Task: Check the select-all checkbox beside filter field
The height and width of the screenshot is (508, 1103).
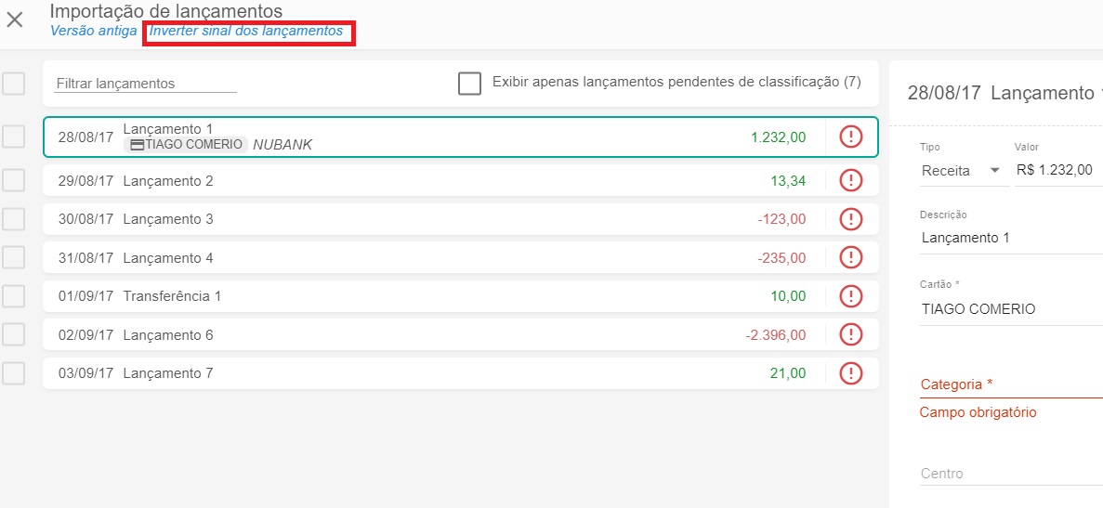Action: [13, 84]
